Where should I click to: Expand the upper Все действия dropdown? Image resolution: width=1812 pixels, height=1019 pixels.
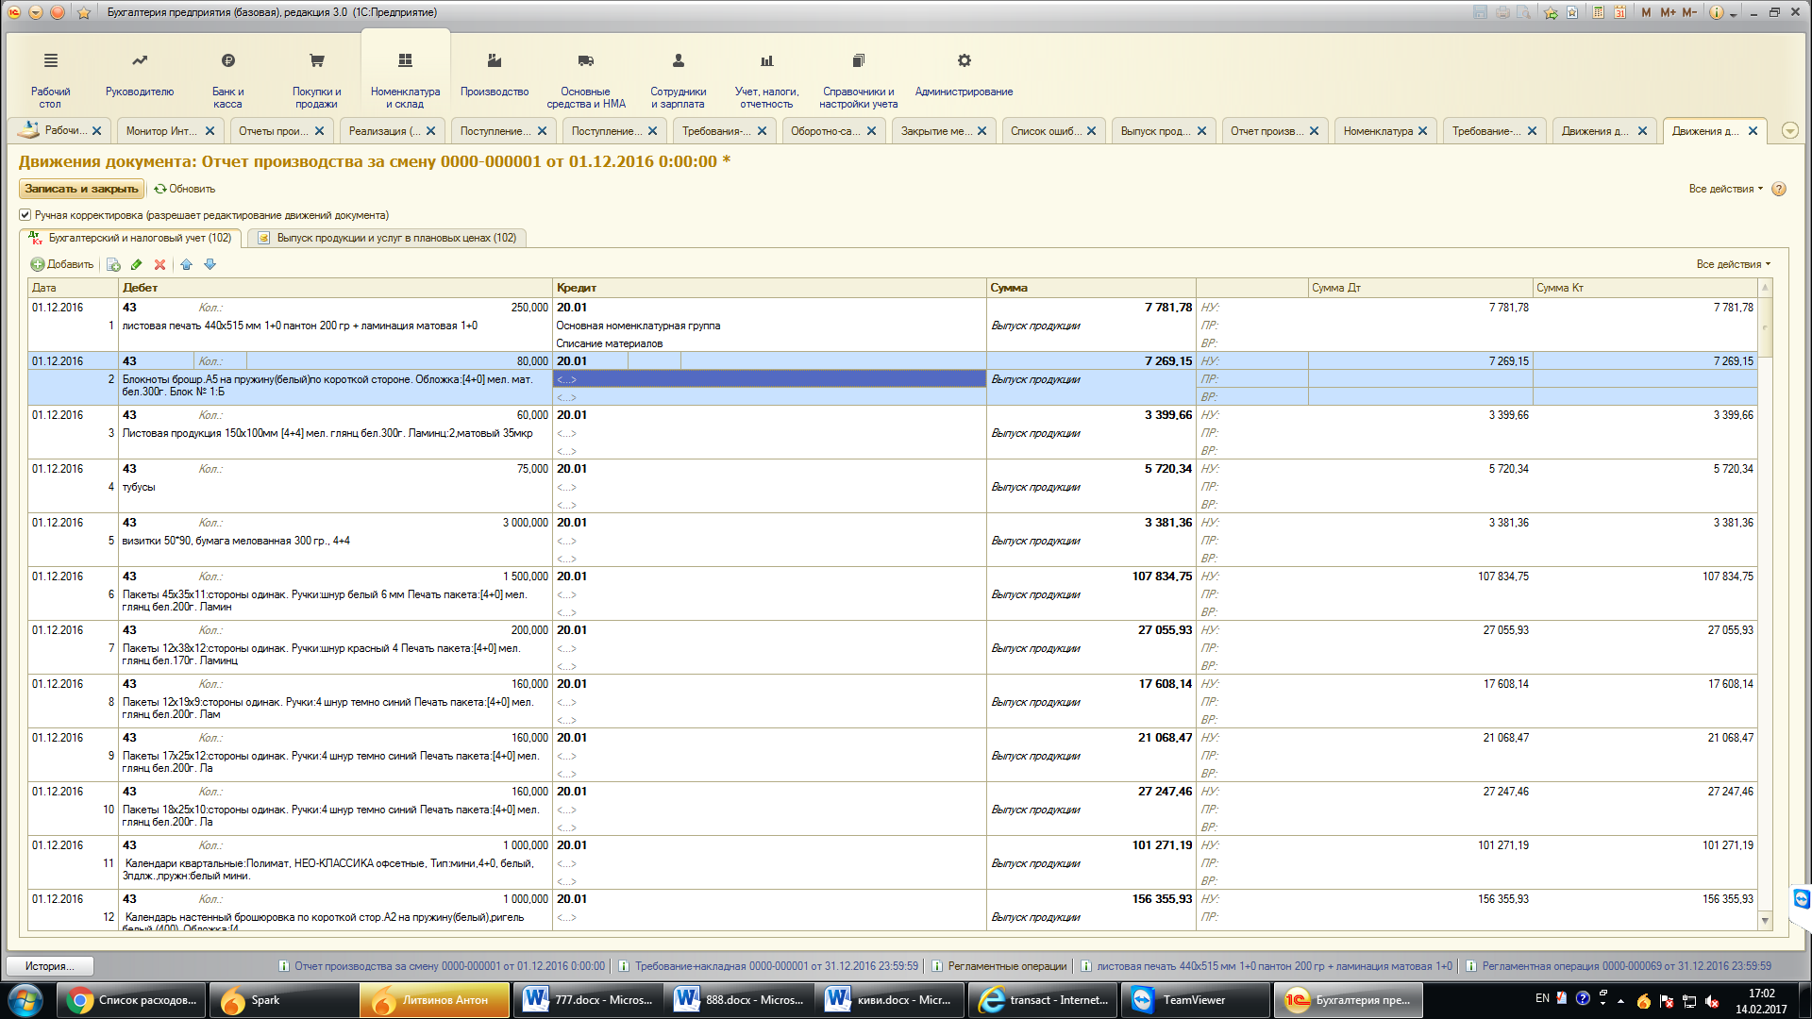click(1726, 189)
